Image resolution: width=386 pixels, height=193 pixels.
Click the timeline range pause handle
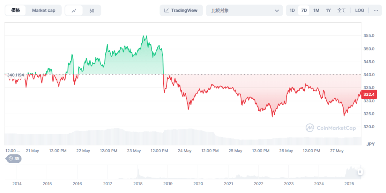click(360, 172)
